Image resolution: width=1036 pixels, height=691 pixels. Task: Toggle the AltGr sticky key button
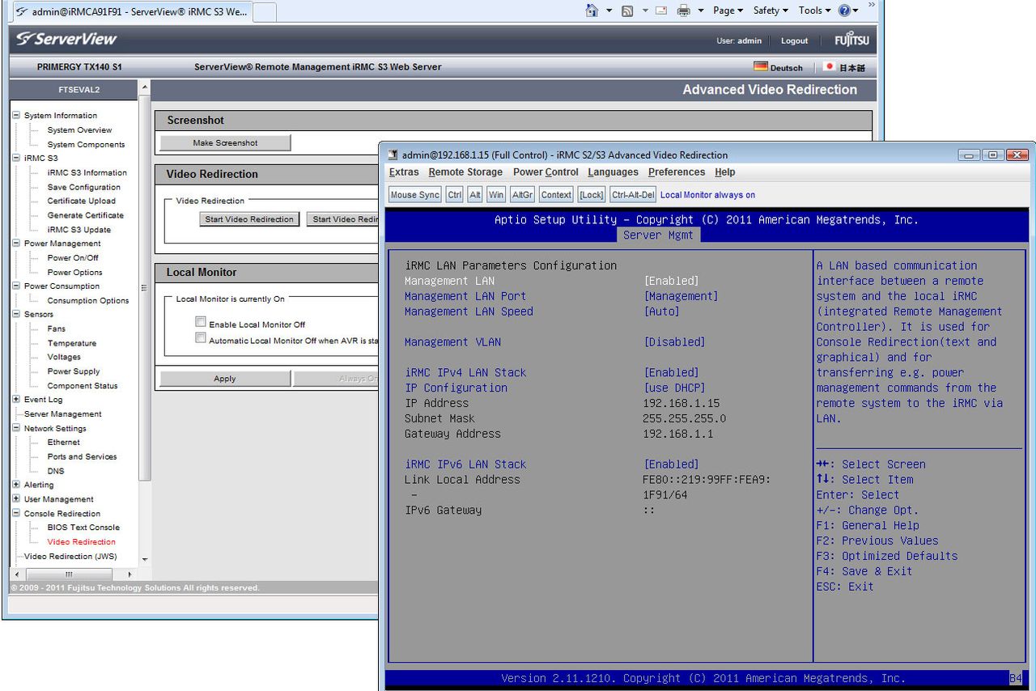click(x=523, y=195)
